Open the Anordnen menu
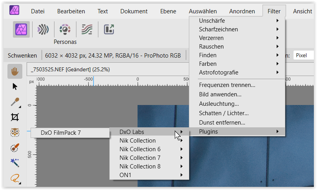Screen dimensions: 317x190 coord(242,11)
